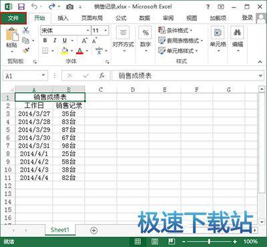The width and height of the screenshot is (267, 247).
Task: Click the formula bar enter checkmark
Action: (x=86, y=76)
